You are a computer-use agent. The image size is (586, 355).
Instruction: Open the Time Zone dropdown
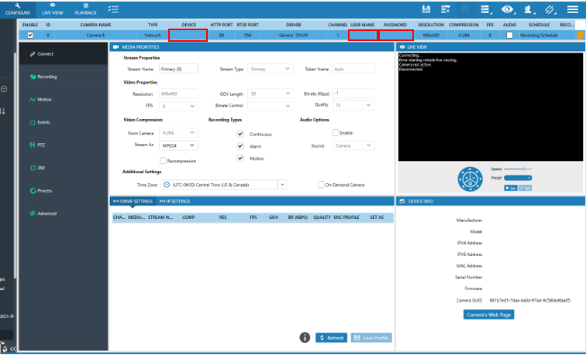click(x=282, y=185)
